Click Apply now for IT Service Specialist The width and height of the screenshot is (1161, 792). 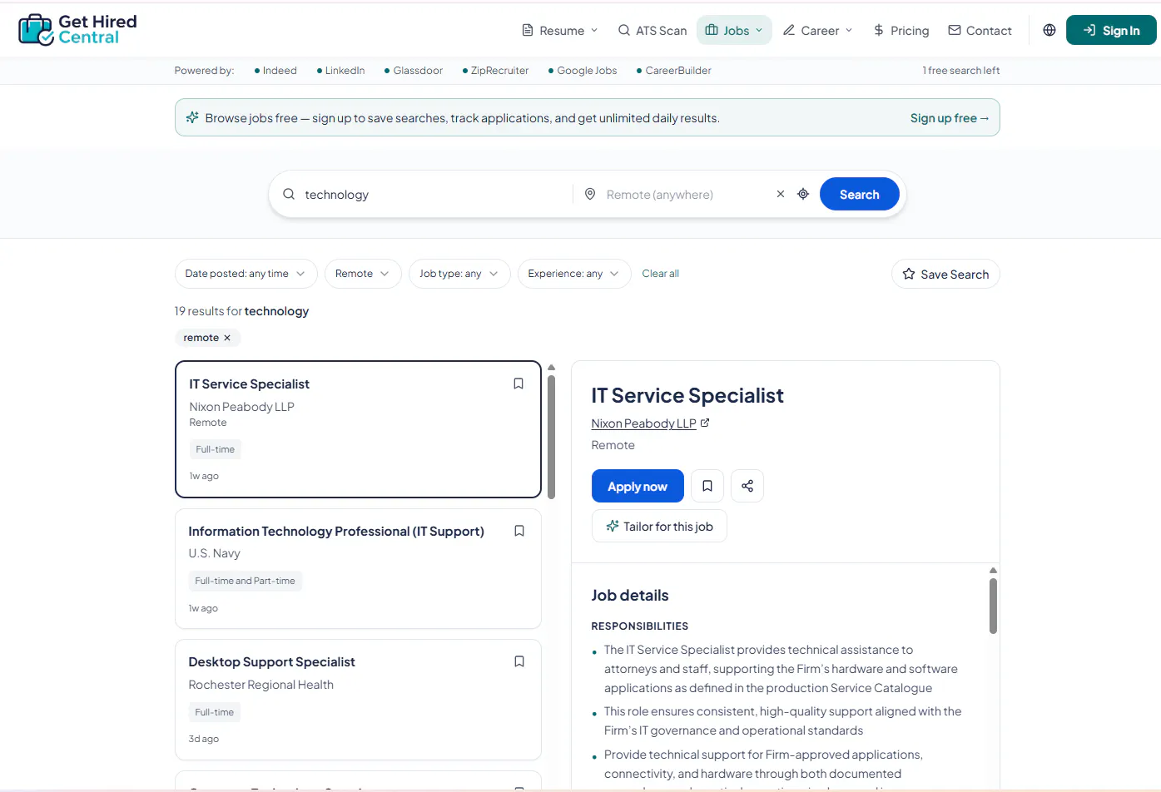[x=638, y=486]
